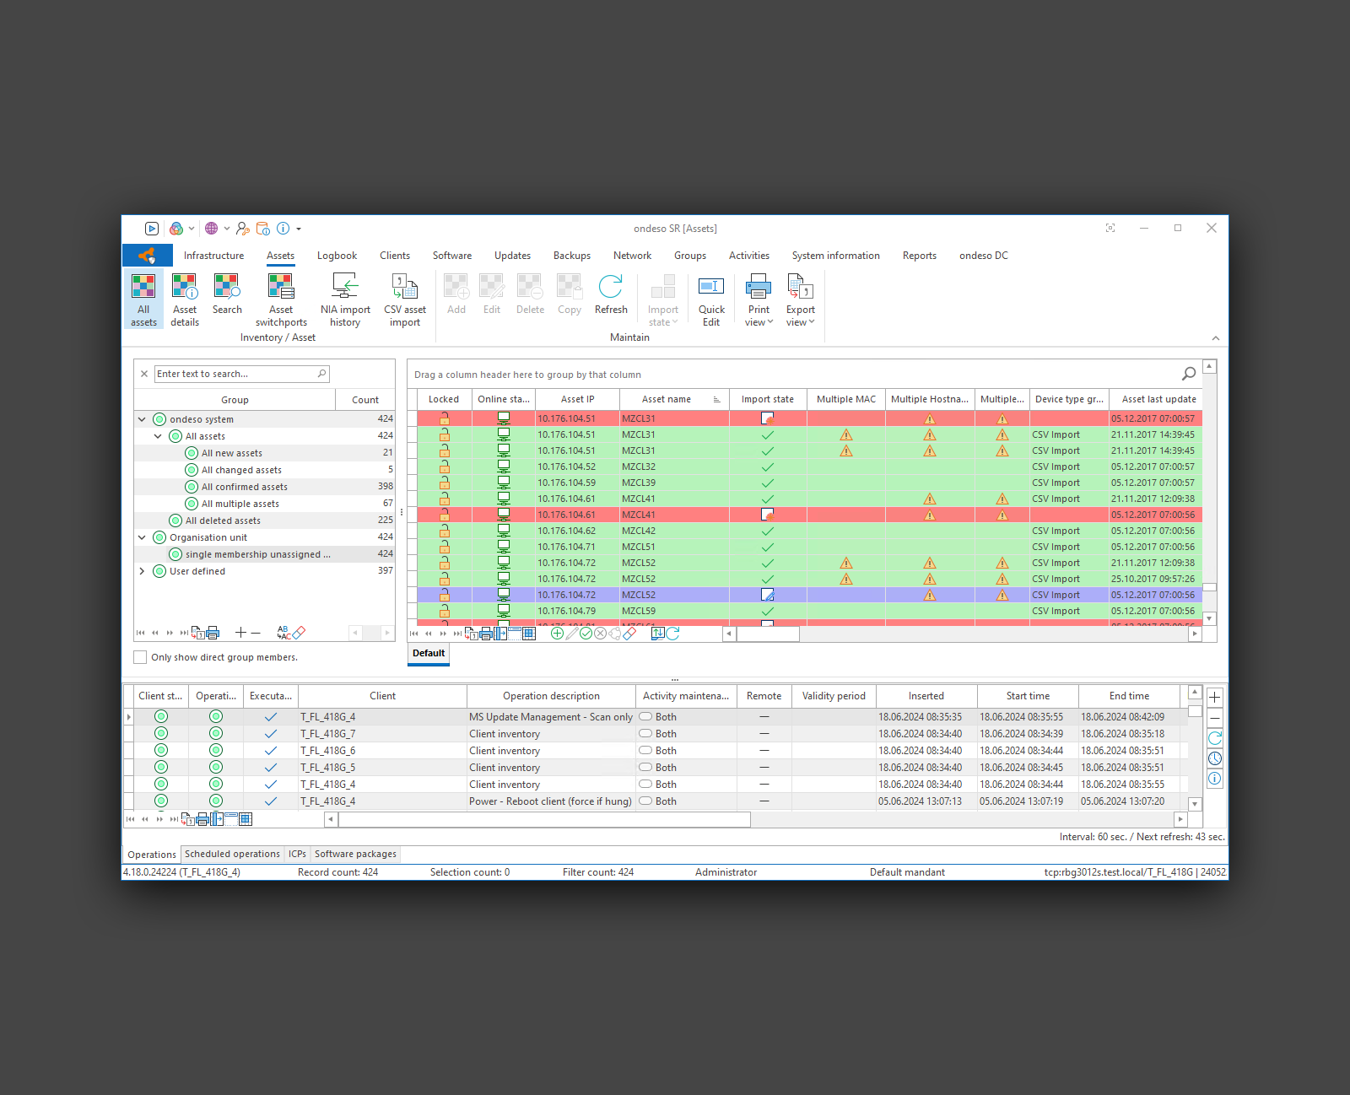1350x1095 pixels.
Task: Open the Logbook ribbon tab
Action: tap(337, 256)
